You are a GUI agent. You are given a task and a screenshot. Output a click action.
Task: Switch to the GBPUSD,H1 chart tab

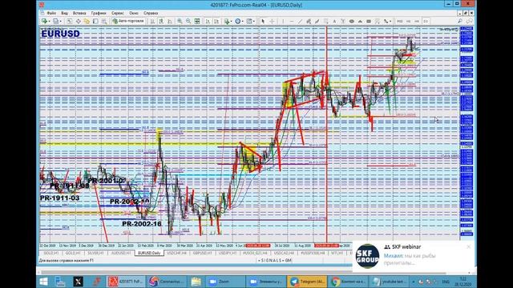point(203,253)
